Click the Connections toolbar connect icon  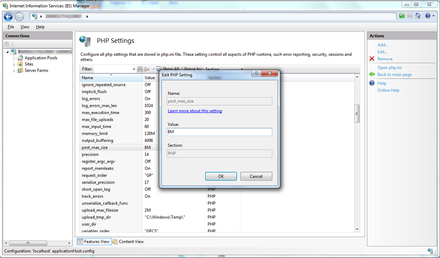7,44
